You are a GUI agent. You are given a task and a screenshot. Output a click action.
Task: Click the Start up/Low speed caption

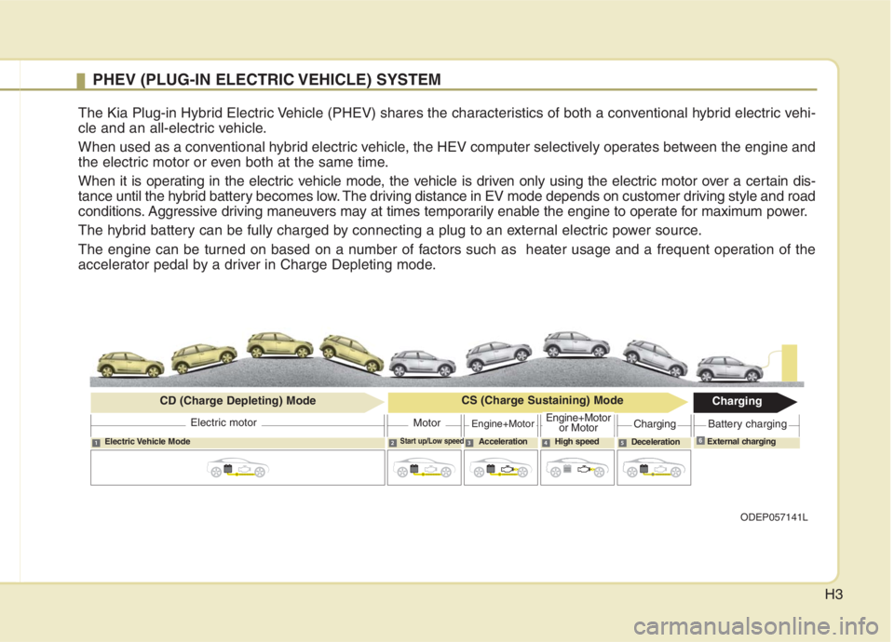[431, 441]
